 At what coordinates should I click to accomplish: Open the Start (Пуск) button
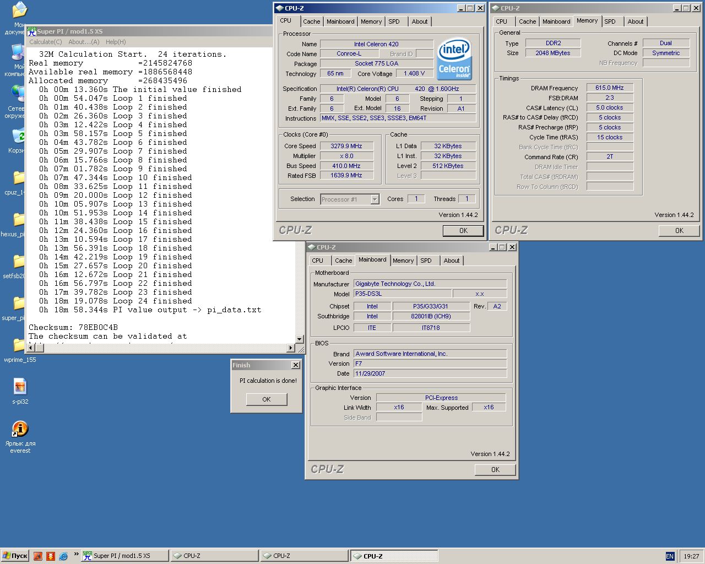pos(15,556)
